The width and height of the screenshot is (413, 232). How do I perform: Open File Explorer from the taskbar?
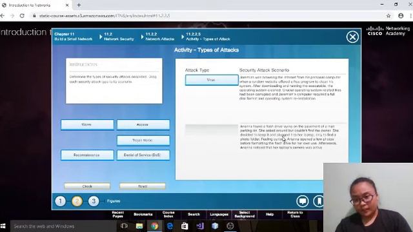[139, 226]
